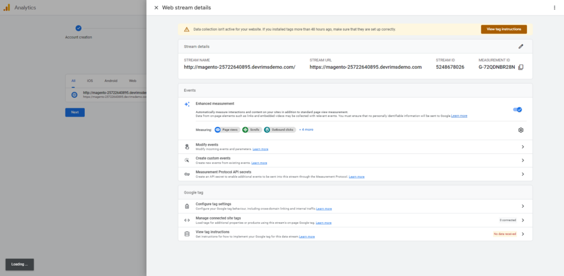Open Learn more beside implement Google tag text
The height and width of the screenshot is (276, 564).
pos(307,236)
